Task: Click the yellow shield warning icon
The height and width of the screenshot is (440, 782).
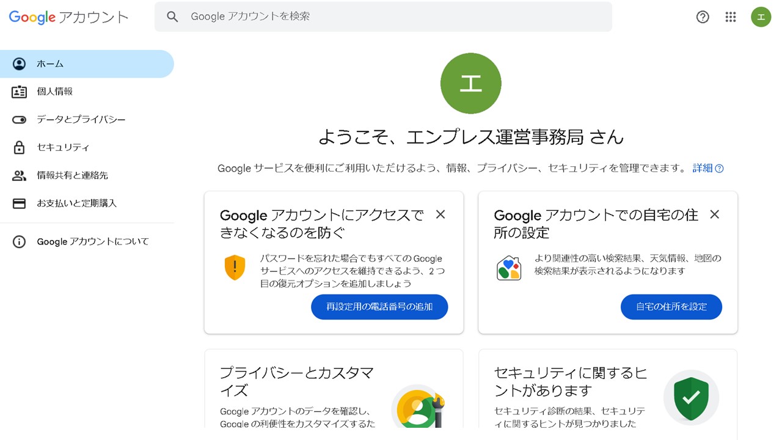Action: click(235, 268)
